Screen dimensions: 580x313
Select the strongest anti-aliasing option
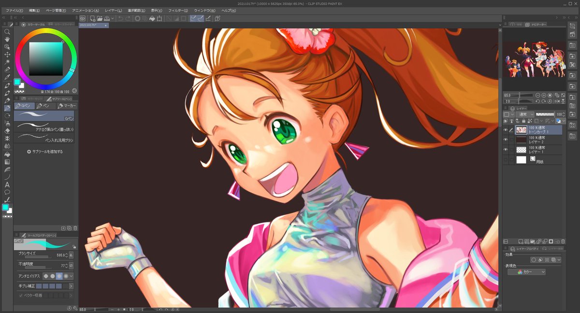click(x=65, y=276)
